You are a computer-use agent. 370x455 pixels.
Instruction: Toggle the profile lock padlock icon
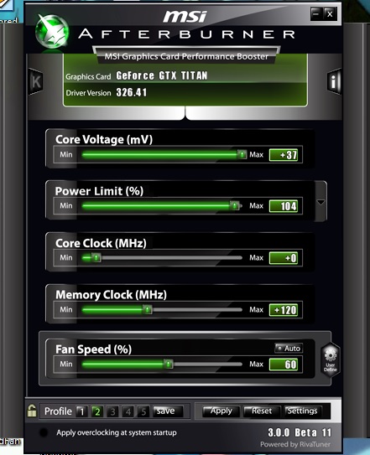pyautogui.click(x=32, y=411)
